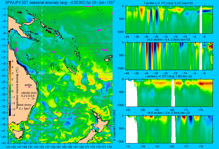Click the temperature anomaly vertical color bar
This screenshot has width=219, height=149.
pyautogui.click(x=10, y=88)
